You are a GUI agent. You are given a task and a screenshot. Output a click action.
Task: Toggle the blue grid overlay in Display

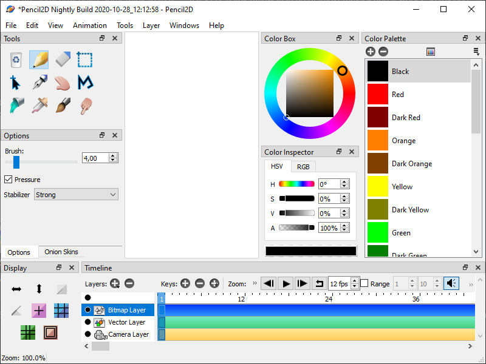[x=61, y=311]
